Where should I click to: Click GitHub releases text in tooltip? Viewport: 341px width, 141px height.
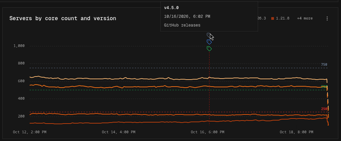pos(182,25)
